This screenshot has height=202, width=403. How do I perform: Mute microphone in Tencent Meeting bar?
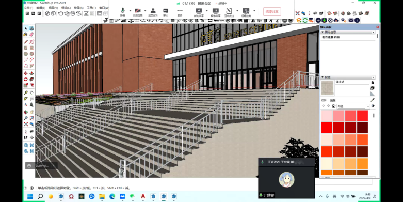point(123,12)
